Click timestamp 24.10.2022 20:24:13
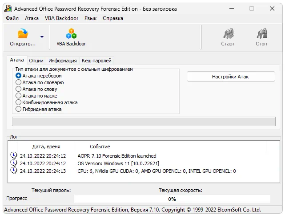 click(x=43, y=171)
